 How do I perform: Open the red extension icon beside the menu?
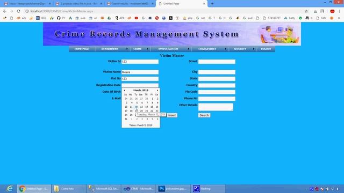click(x=332, y=11)
